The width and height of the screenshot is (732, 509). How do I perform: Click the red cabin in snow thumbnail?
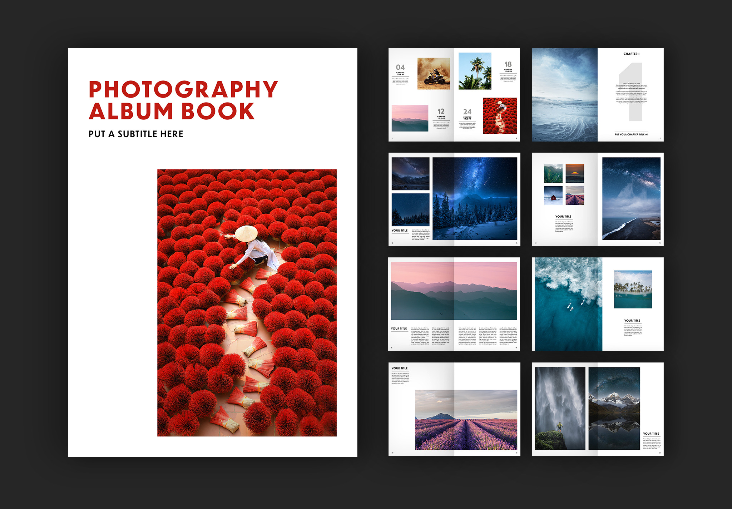point(553,195)
